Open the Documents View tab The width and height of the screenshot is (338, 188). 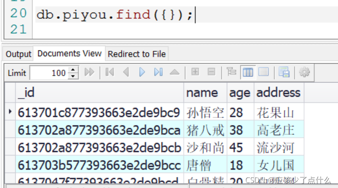pyautogui.click(x=69, y=54)
